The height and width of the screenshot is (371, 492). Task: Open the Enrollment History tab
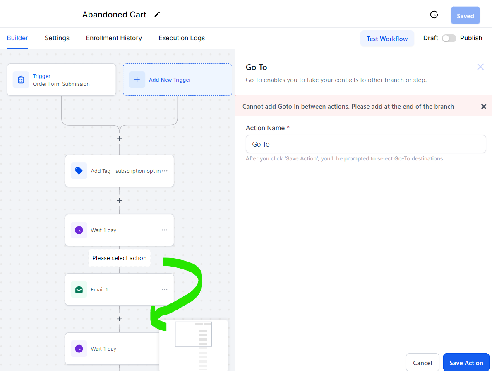(114, 38)
